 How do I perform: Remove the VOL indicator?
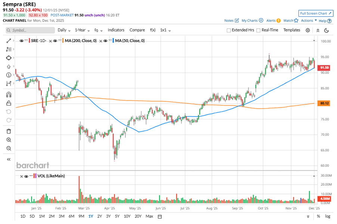point(22,176)
